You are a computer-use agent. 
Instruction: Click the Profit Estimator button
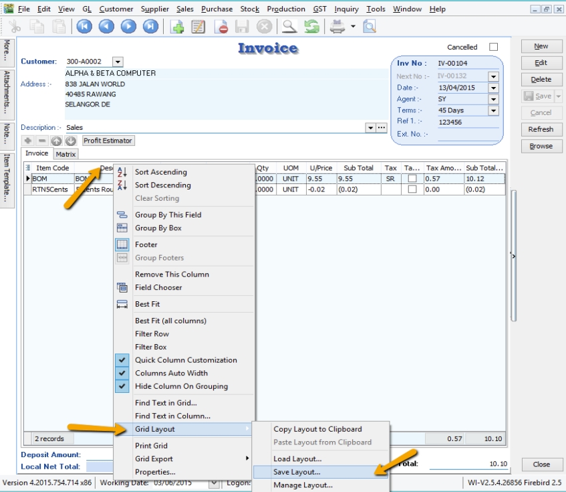coord(108,141)
